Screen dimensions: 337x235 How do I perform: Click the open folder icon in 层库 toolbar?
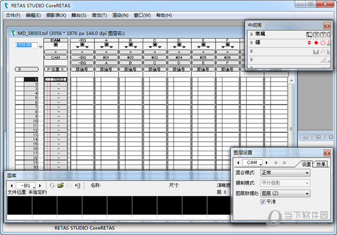(61, 186)
